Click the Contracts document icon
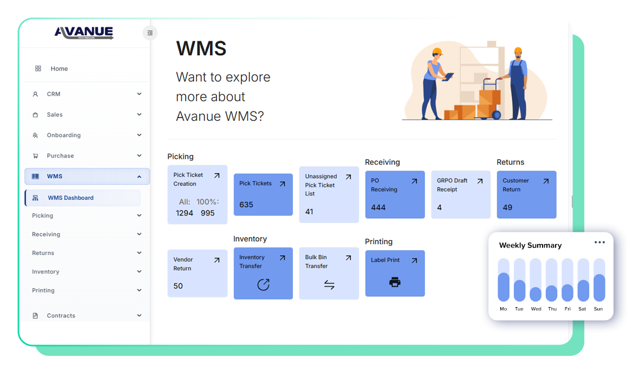Image resolution: width=631 pixels, height=390 pixels. click(x=35, y=316)
